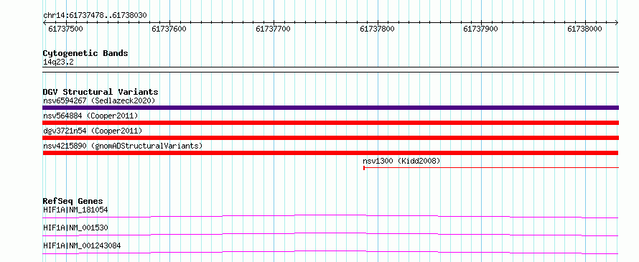Image resolution: width=639 pixels, height=262 pixels.
Task: Click ruler coordinate 61738000
Action: [x=584, y=29]
